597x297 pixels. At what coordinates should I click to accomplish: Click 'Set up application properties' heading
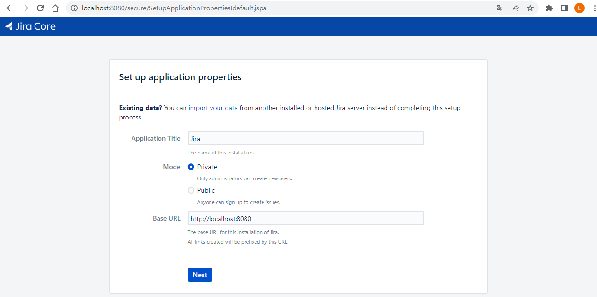click(x=180, y=77)
